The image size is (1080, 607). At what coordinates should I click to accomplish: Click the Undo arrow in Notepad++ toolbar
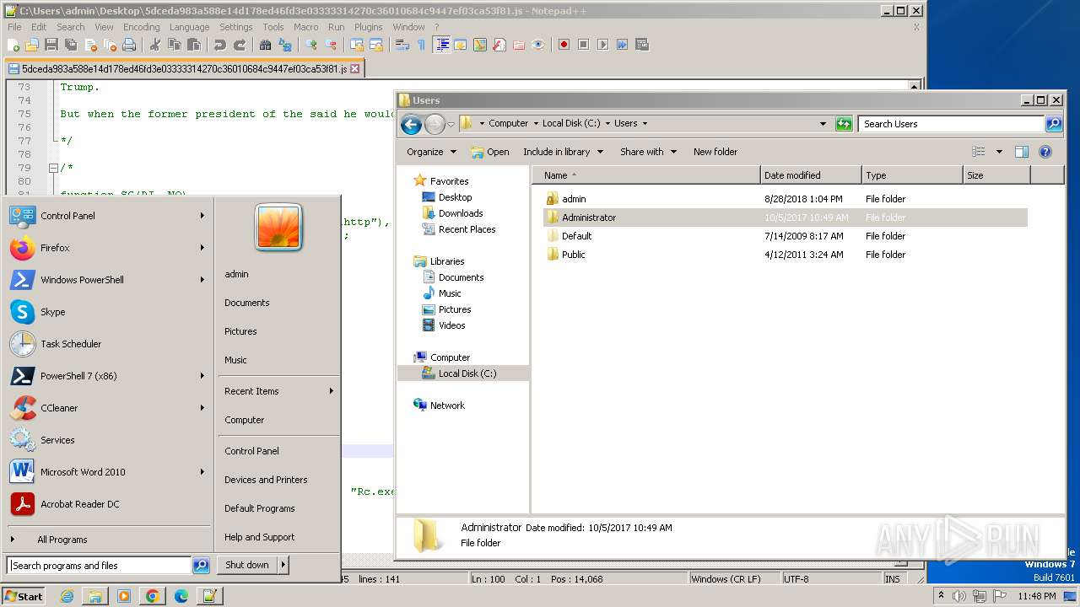tap(220, 45)
